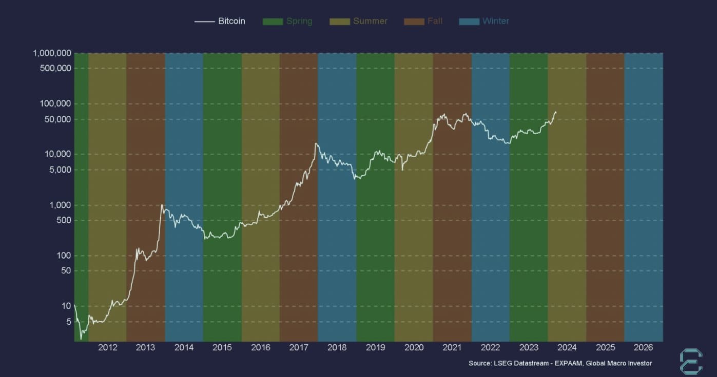Screen dimensions: 717x377
Task: Click the stylized E logo in bottom-right corner
Action: [690, 362]
